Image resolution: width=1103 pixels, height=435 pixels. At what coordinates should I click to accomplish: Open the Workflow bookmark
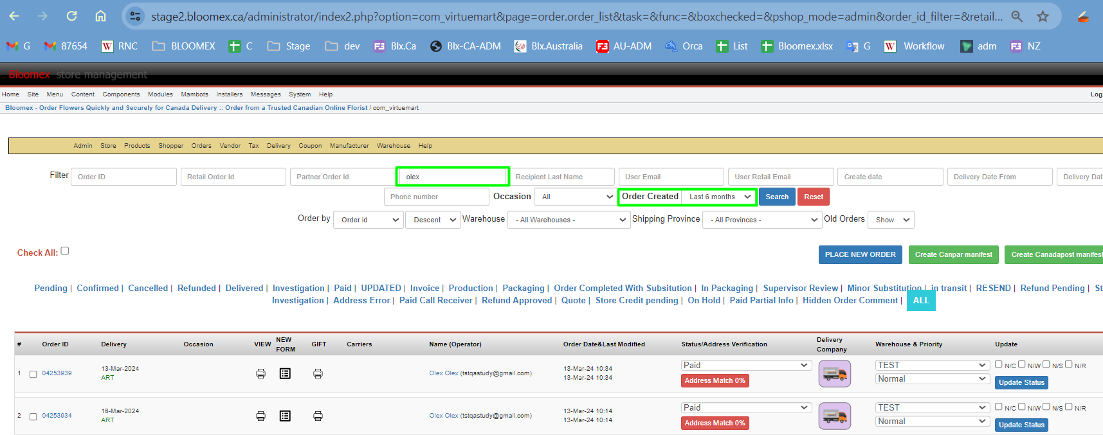click(915, 46)
